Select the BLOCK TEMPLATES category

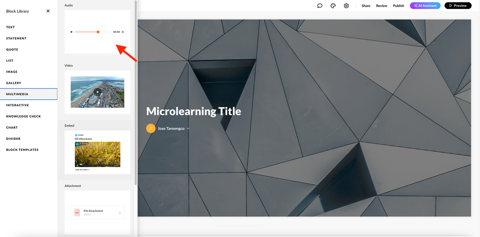[23, 150]
